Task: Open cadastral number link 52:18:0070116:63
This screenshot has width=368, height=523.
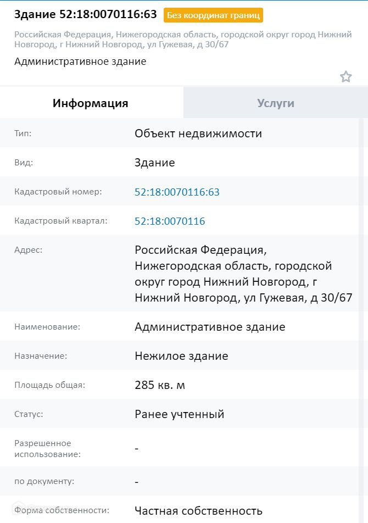Action: coord(177,192)
